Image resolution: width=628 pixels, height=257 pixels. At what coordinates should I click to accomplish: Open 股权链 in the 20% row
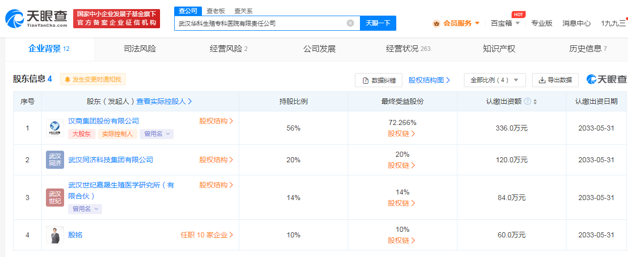click(x=402, y=165)
